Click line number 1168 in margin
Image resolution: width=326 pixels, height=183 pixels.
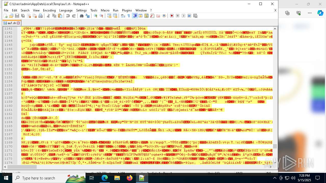[x=8, y=138]
